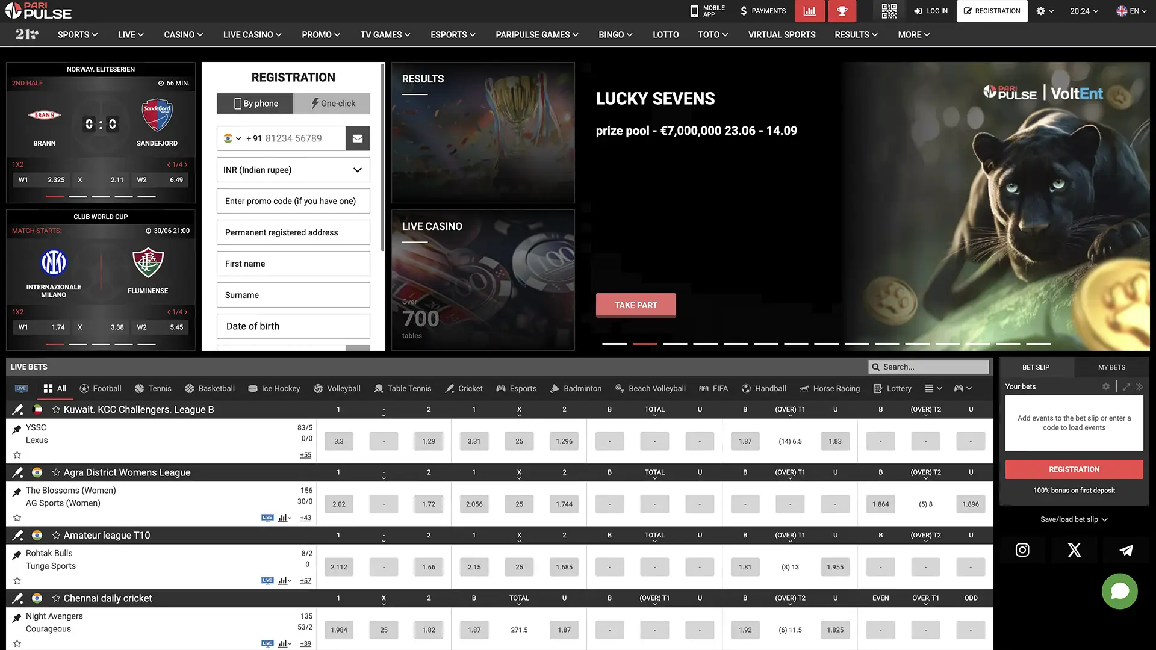Open the LIVE CASINO promo tile
Image resolution: width=1156 pixels, height=650 pixels.
coord(483,280)
